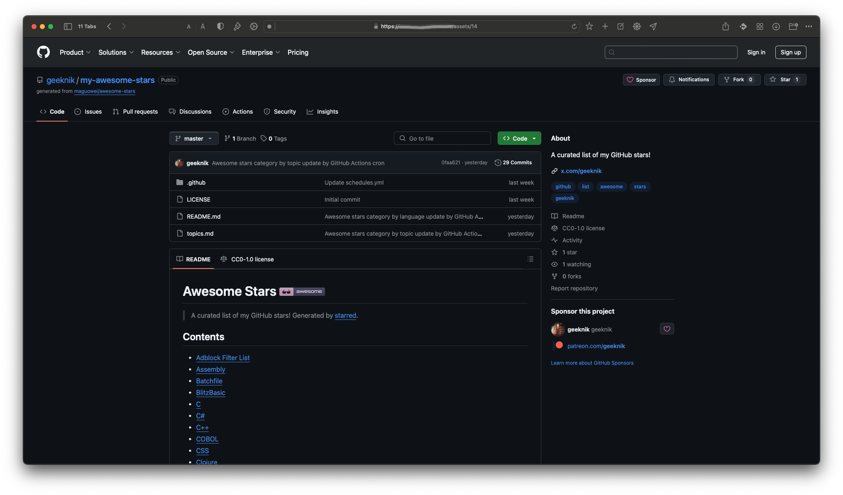Select the CC0-1.0 license tab
Viewport: 843px width, 495px height.
click(x=247, y=259)
